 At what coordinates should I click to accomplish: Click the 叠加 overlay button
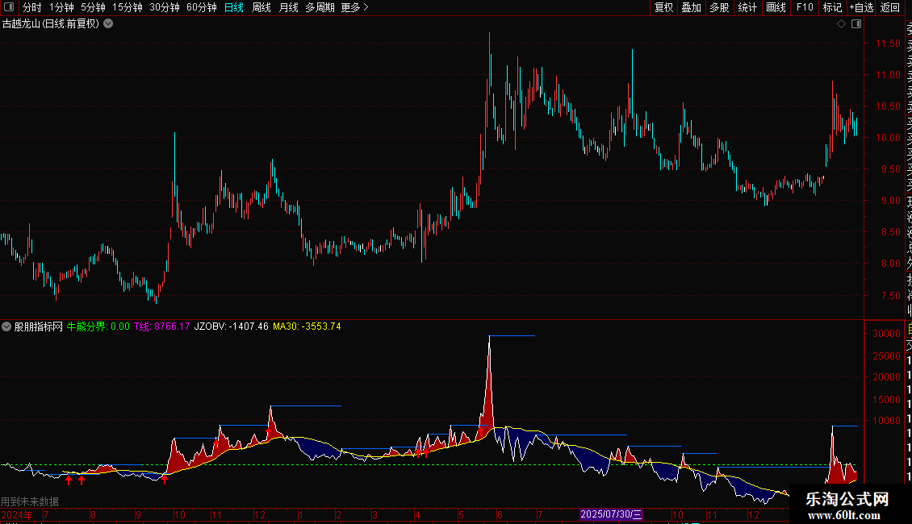pos(692,7)
